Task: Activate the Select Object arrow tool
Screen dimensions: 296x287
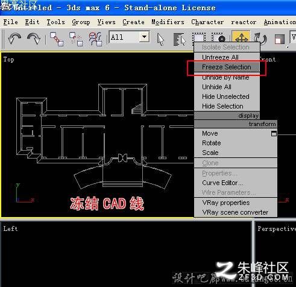Action: 160,39
